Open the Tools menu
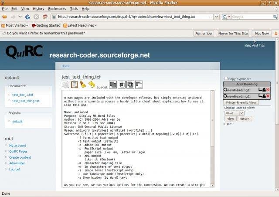The height and width of the screenshot is (197, 279). tap(74, 9)
